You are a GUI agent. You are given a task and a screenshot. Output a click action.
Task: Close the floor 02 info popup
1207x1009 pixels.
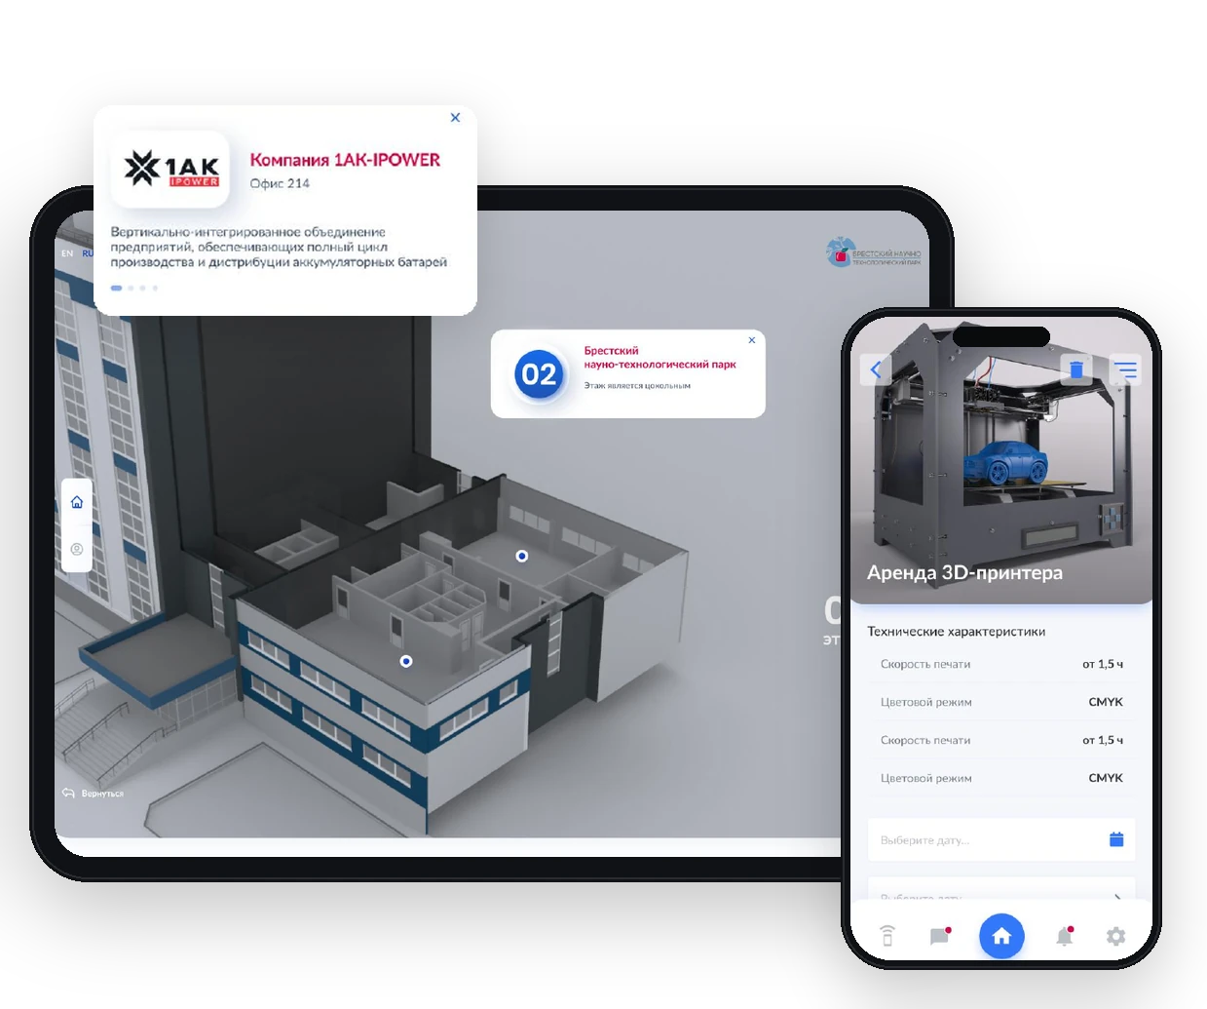tap(752, 340)
